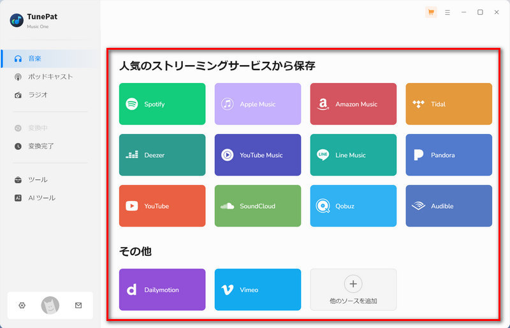Select the YouTube Music tile

(x=258, y=155)
